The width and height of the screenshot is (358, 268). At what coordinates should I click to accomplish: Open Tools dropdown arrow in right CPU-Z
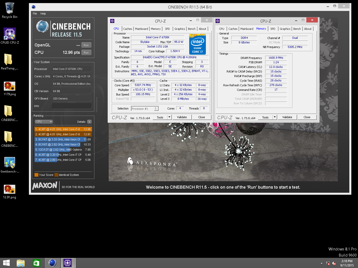pyautogui.click(x=275, y=117)
